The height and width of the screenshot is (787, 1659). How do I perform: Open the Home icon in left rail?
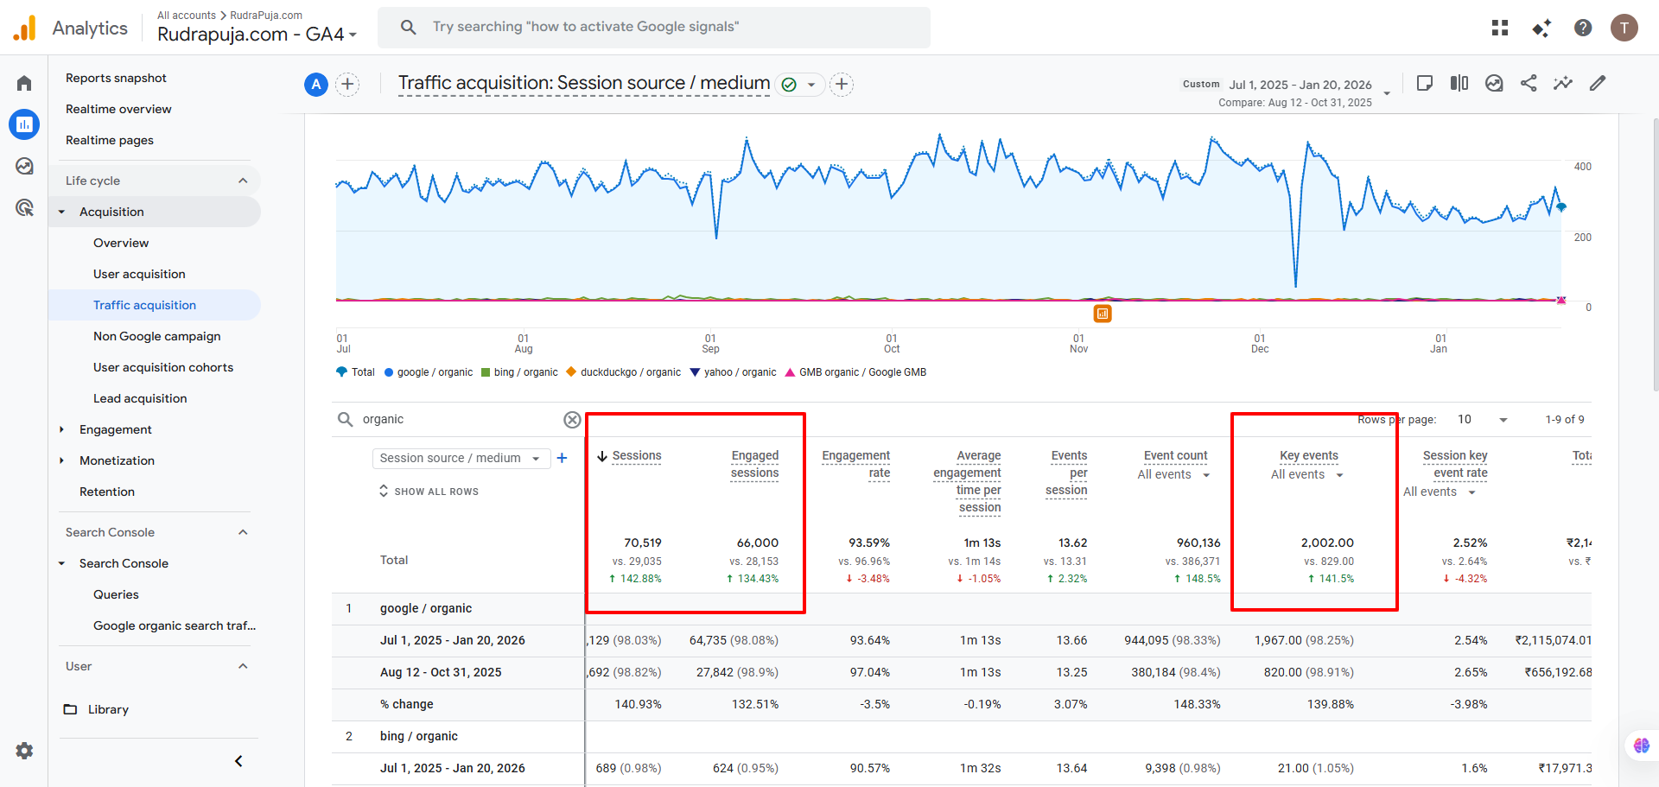coord(24,83)
